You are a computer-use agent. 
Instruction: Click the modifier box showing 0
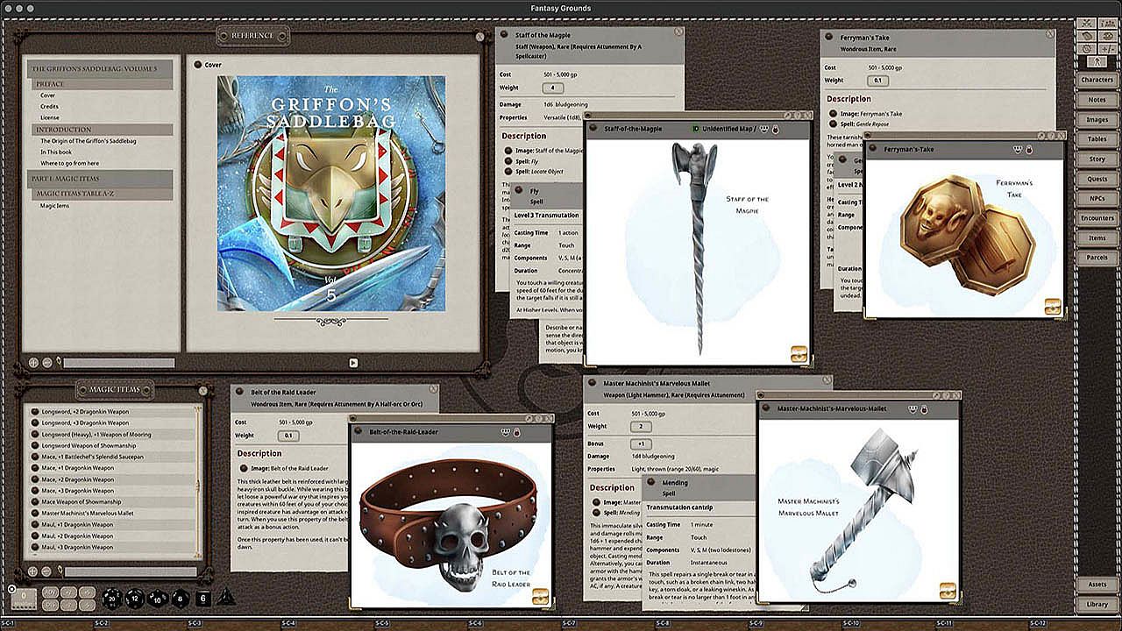coord(25,599)
